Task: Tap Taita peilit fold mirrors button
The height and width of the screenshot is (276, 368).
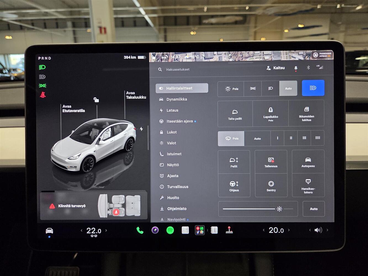Action: 235,114
